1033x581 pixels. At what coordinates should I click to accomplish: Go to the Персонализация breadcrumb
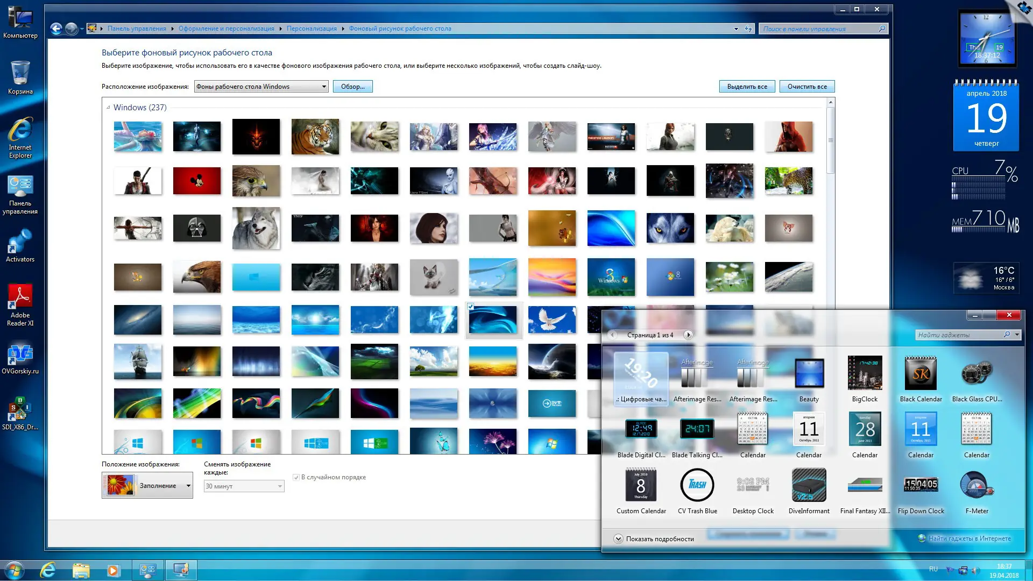(312, 29)
